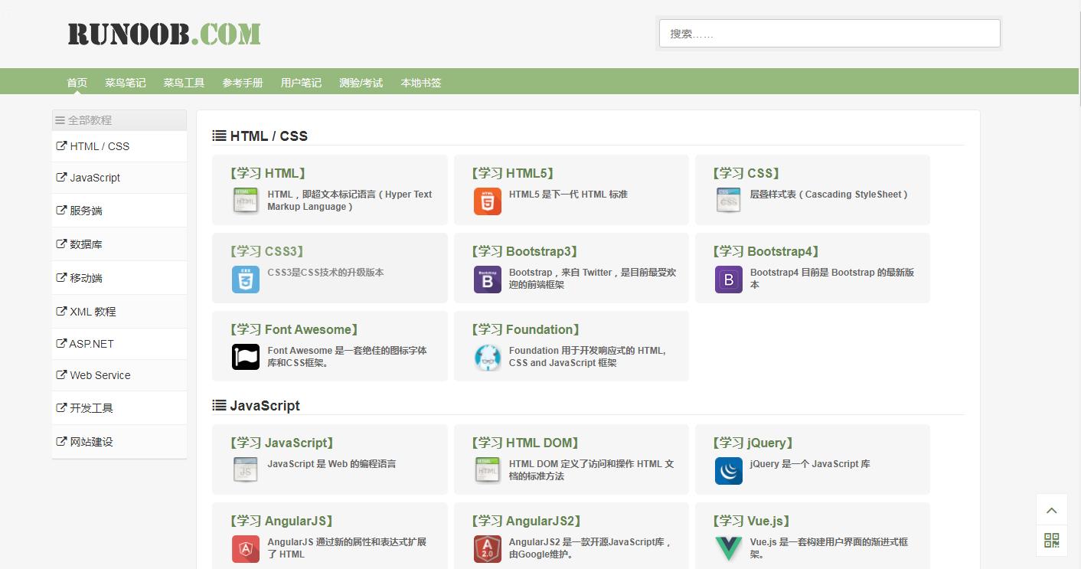Click the orange HTML5 shield icon

point(488,201)
